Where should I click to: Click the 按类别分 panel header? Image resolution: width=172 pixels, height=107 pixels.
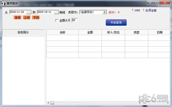pyautogui.click(x=23, y=32)
